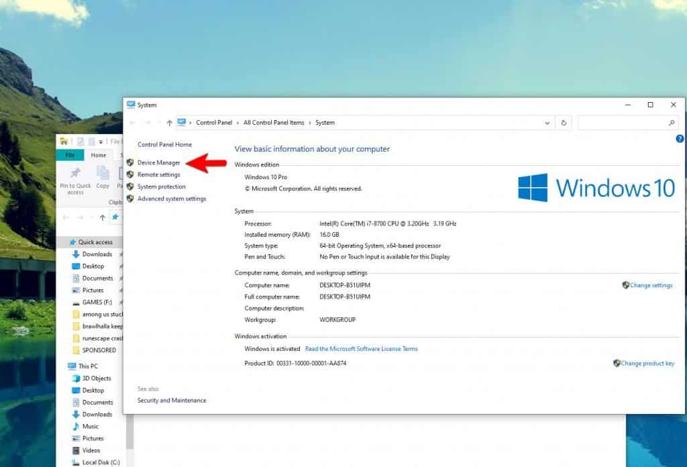687x467 pixels.
Task: Click the shield icon beside System protection
Action: (130, 187)
